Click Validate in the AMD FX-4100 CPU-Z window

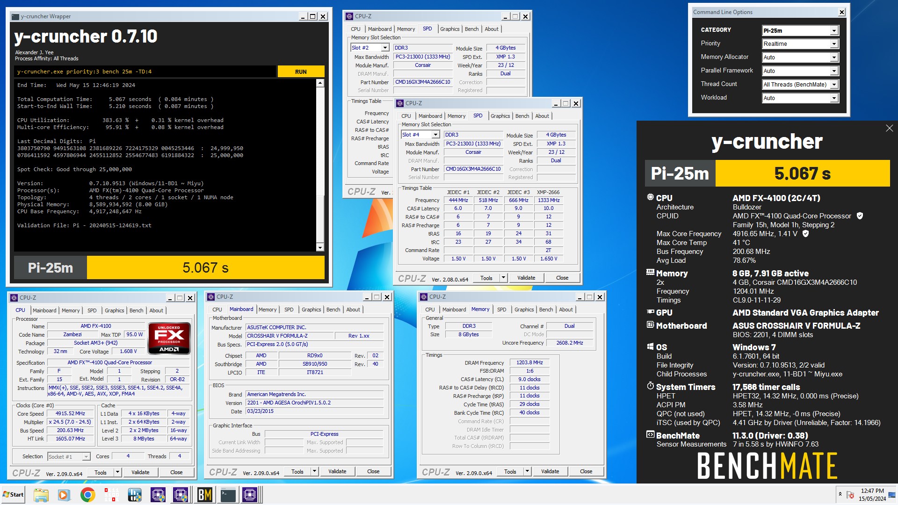pos(140,472)
